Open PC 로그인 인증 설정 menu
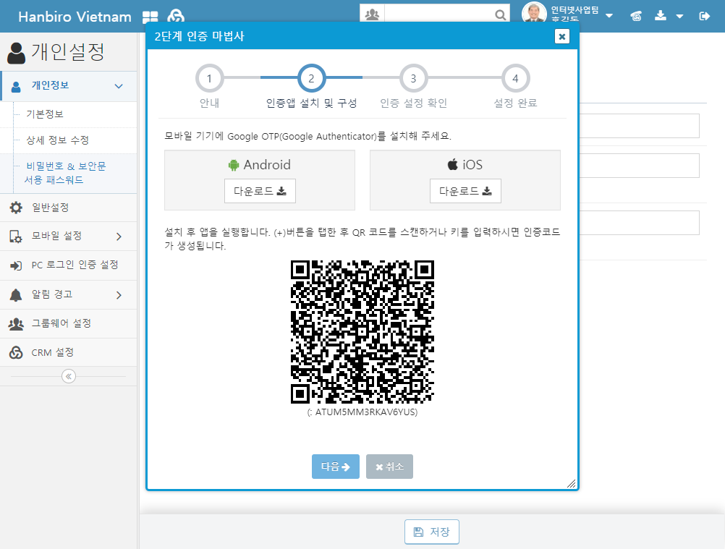The width and height of the screenshot is (725, 549). point(69,265)
